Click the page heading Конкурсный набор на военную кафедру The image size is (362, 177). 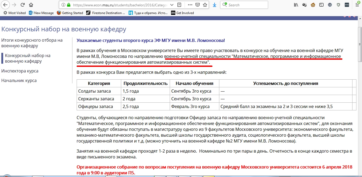tap(64, 29)
